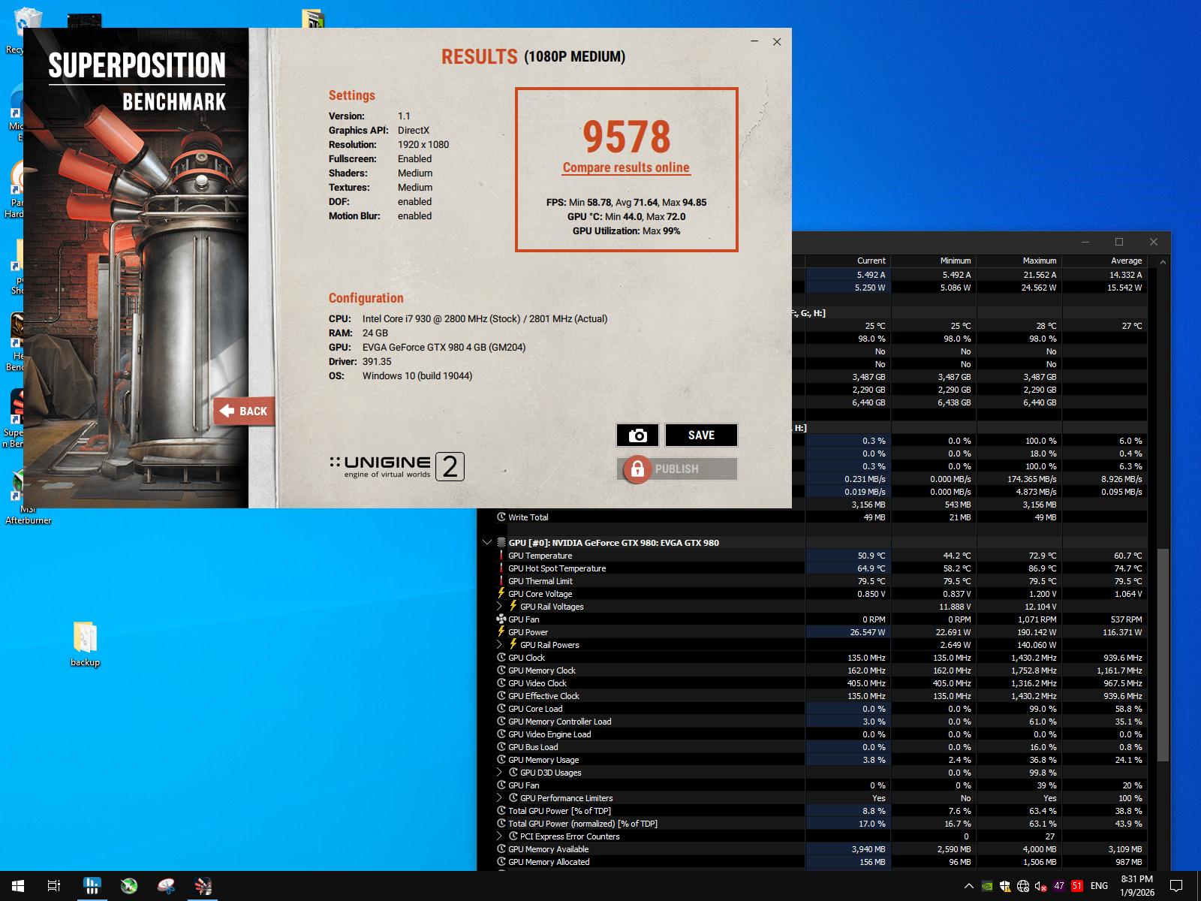Click the Current column header in HWiNFO
This screenshot has height=901, width=1201.
tap(848, 261)
